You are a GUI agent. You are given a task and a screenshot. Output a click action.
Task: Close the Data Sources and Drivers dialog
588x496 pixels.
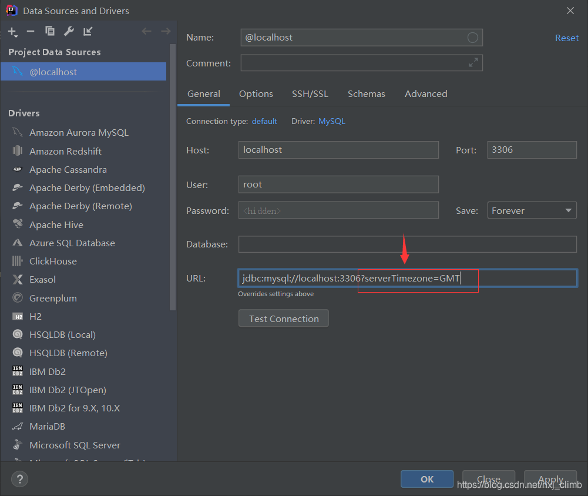click(x=570, y=11)
